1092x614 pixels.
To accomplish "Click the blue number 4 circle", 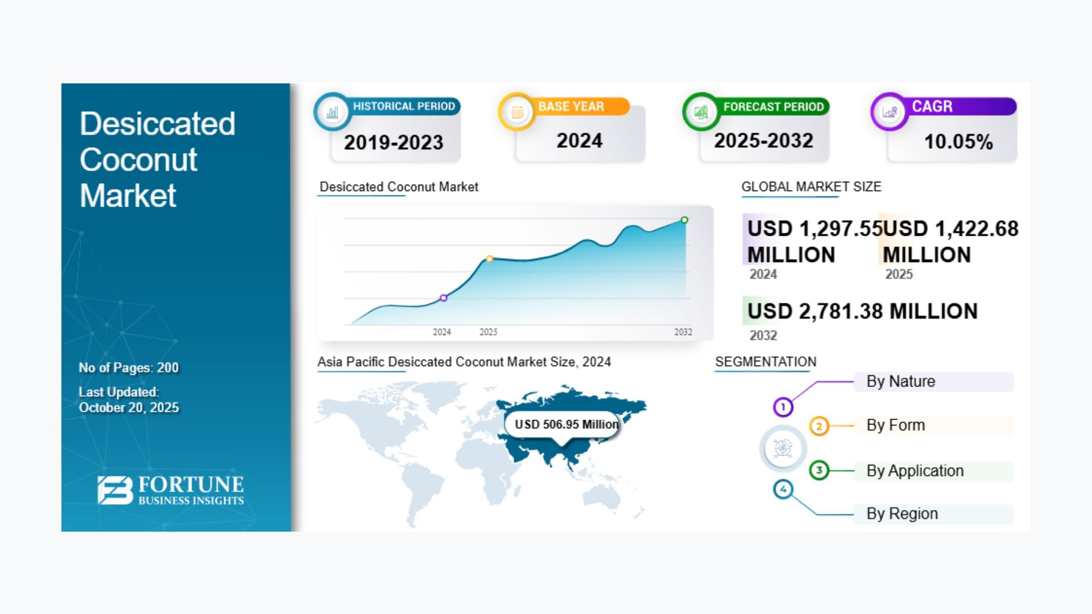I will (x=783, y=489).
